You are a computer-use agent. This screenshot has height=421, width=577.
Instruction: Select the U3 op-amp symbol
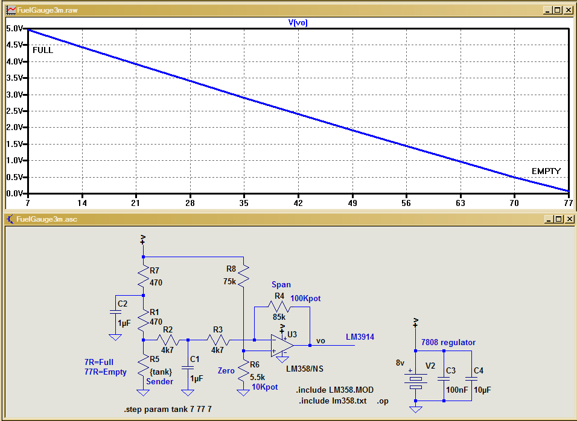click(282, 345)
